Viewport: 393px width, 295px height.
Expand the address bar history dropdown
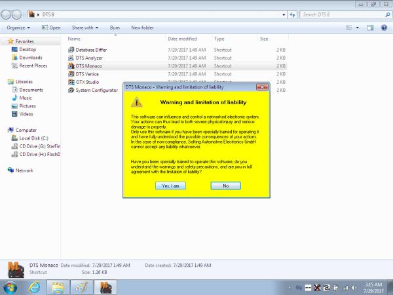(x=284, y=14)
